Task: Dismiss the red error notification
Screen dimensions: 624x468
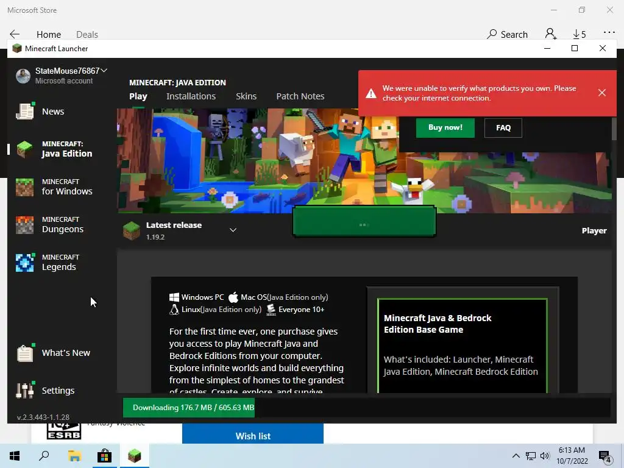Action: [601, 93]
